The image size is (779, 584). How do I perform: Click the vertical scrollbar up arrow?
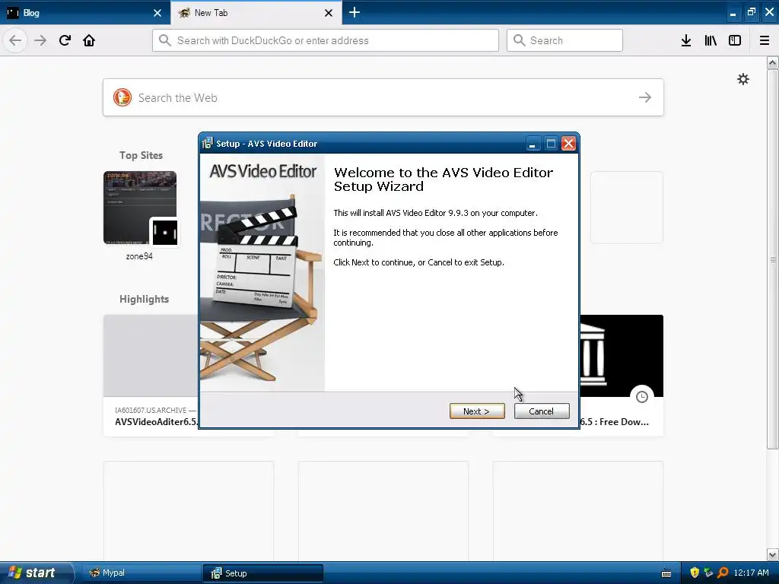point(772,62)
